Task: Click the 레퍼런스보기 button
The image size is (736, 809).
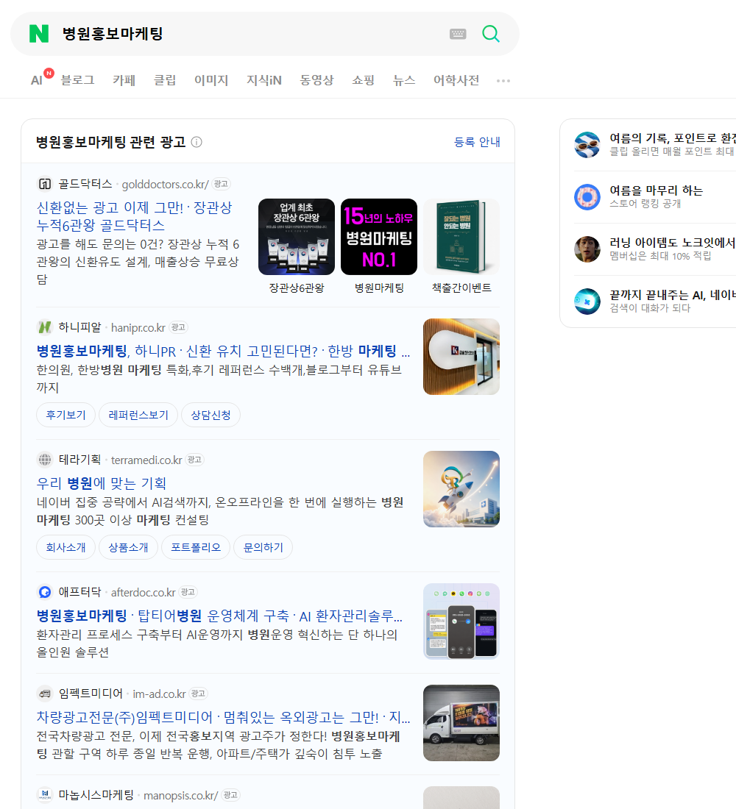Action: 138,415
